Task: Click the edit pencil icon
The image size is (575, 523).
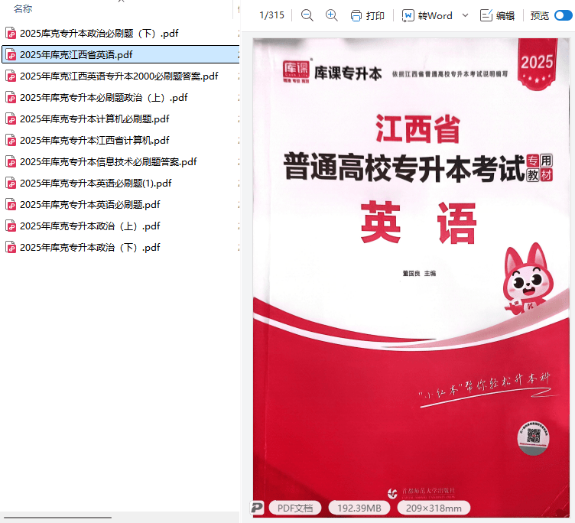Action: (x=486, y=15)
